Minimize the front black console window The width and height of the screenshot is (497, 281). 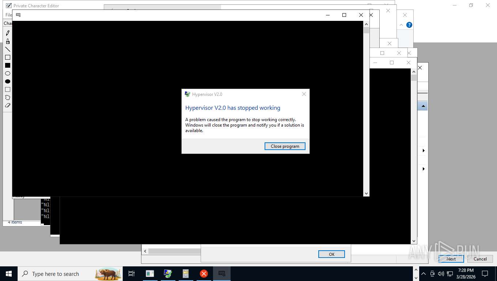[328, 15]
